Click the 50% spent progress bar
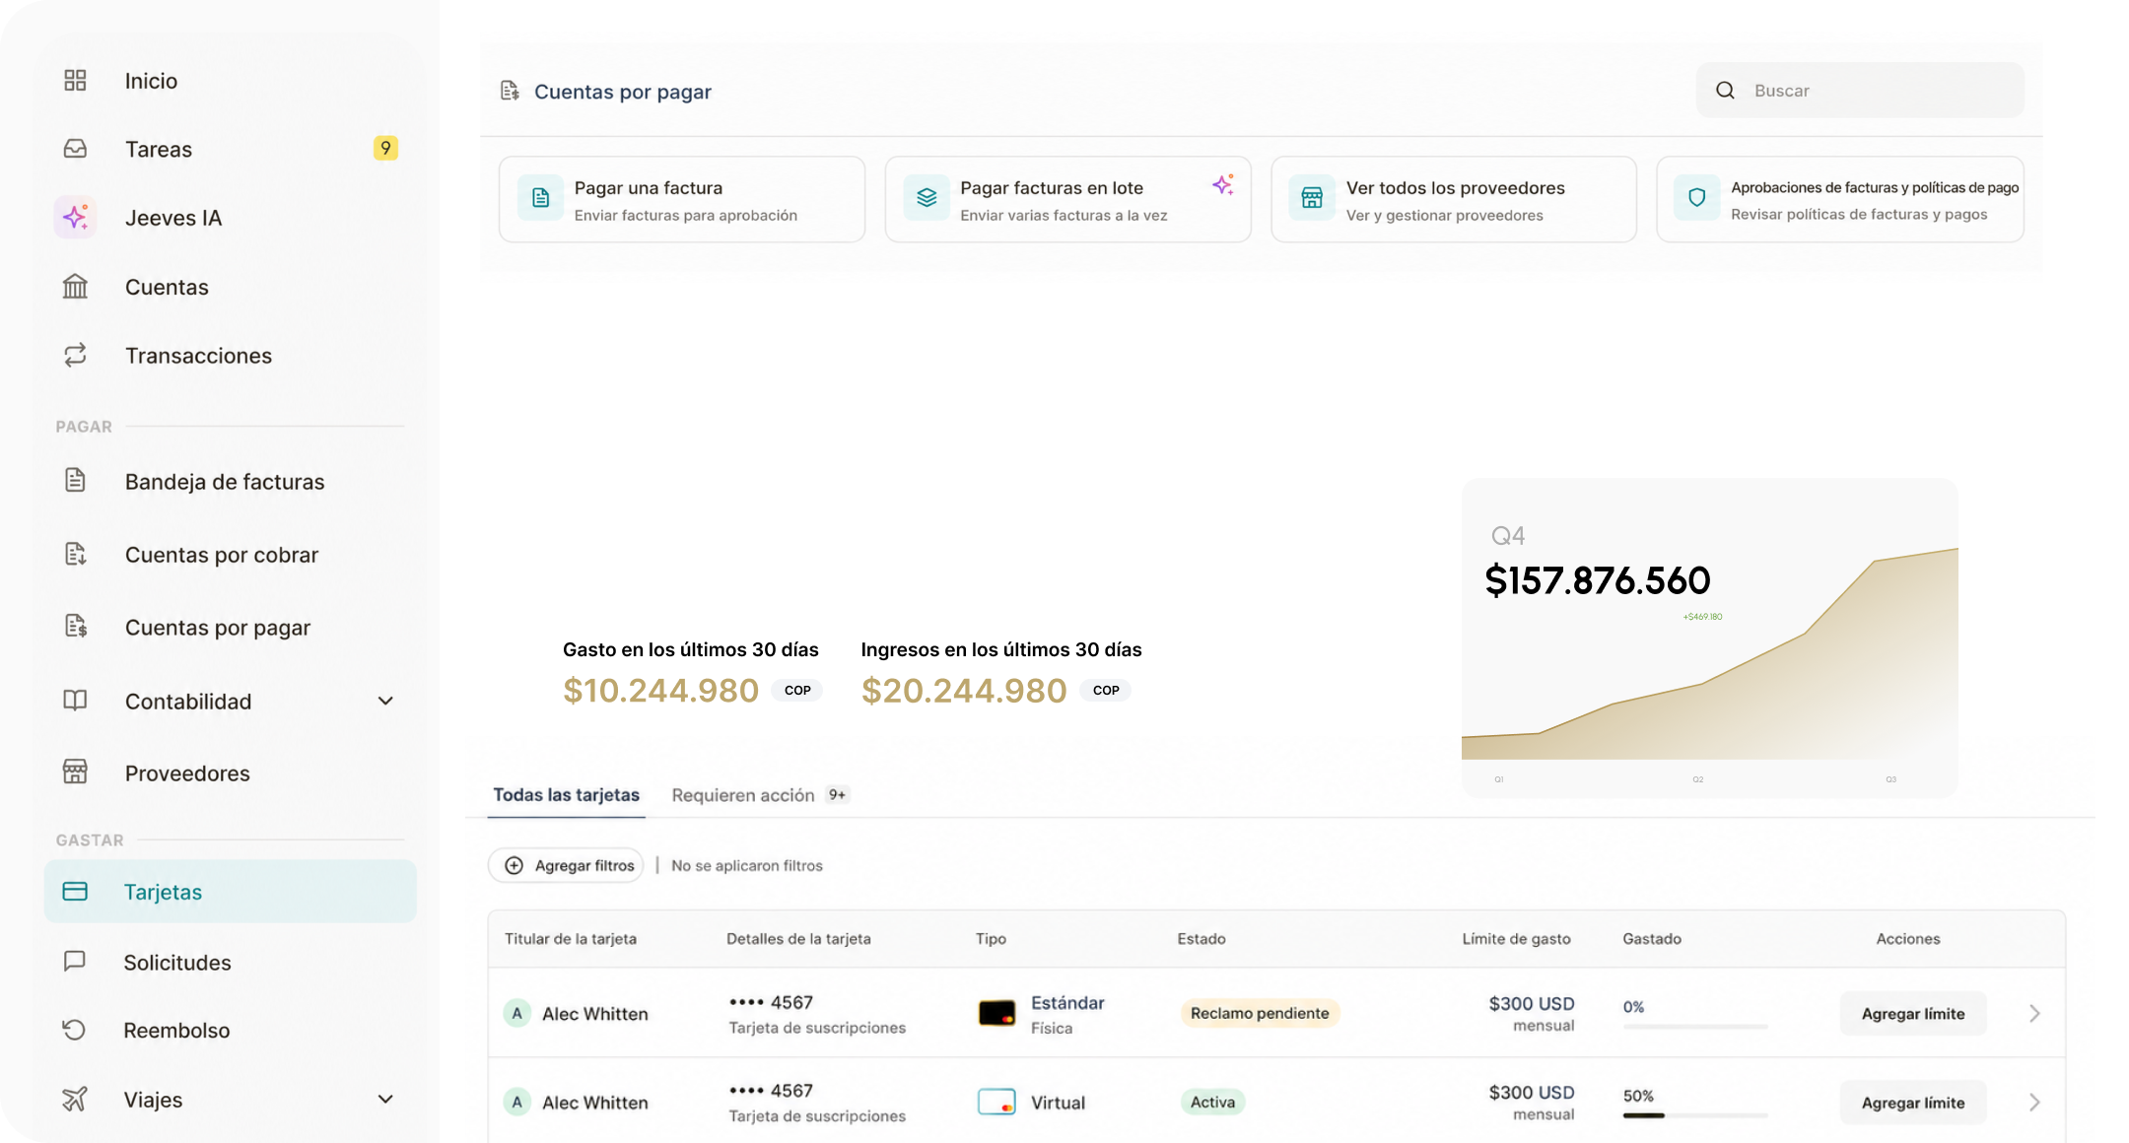The width and height of the screenshot is (2129, 1143). click(1695, 1115)
